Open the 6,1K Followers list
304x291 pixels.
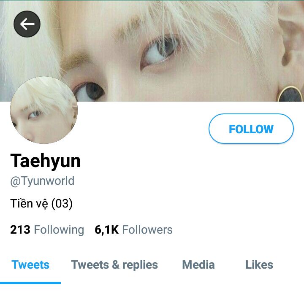pyautogui.click(x=133, y=230)
